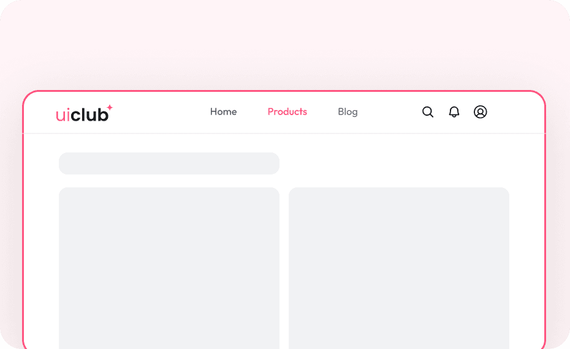Click the pink "ui" part of the logo
The height and width of the screenshot is (349, 570).
[63, 114]
